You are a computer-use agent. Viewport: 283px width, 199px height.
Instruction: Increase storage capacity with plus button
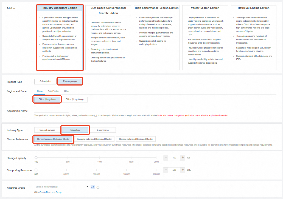click(x=183, y=158)
